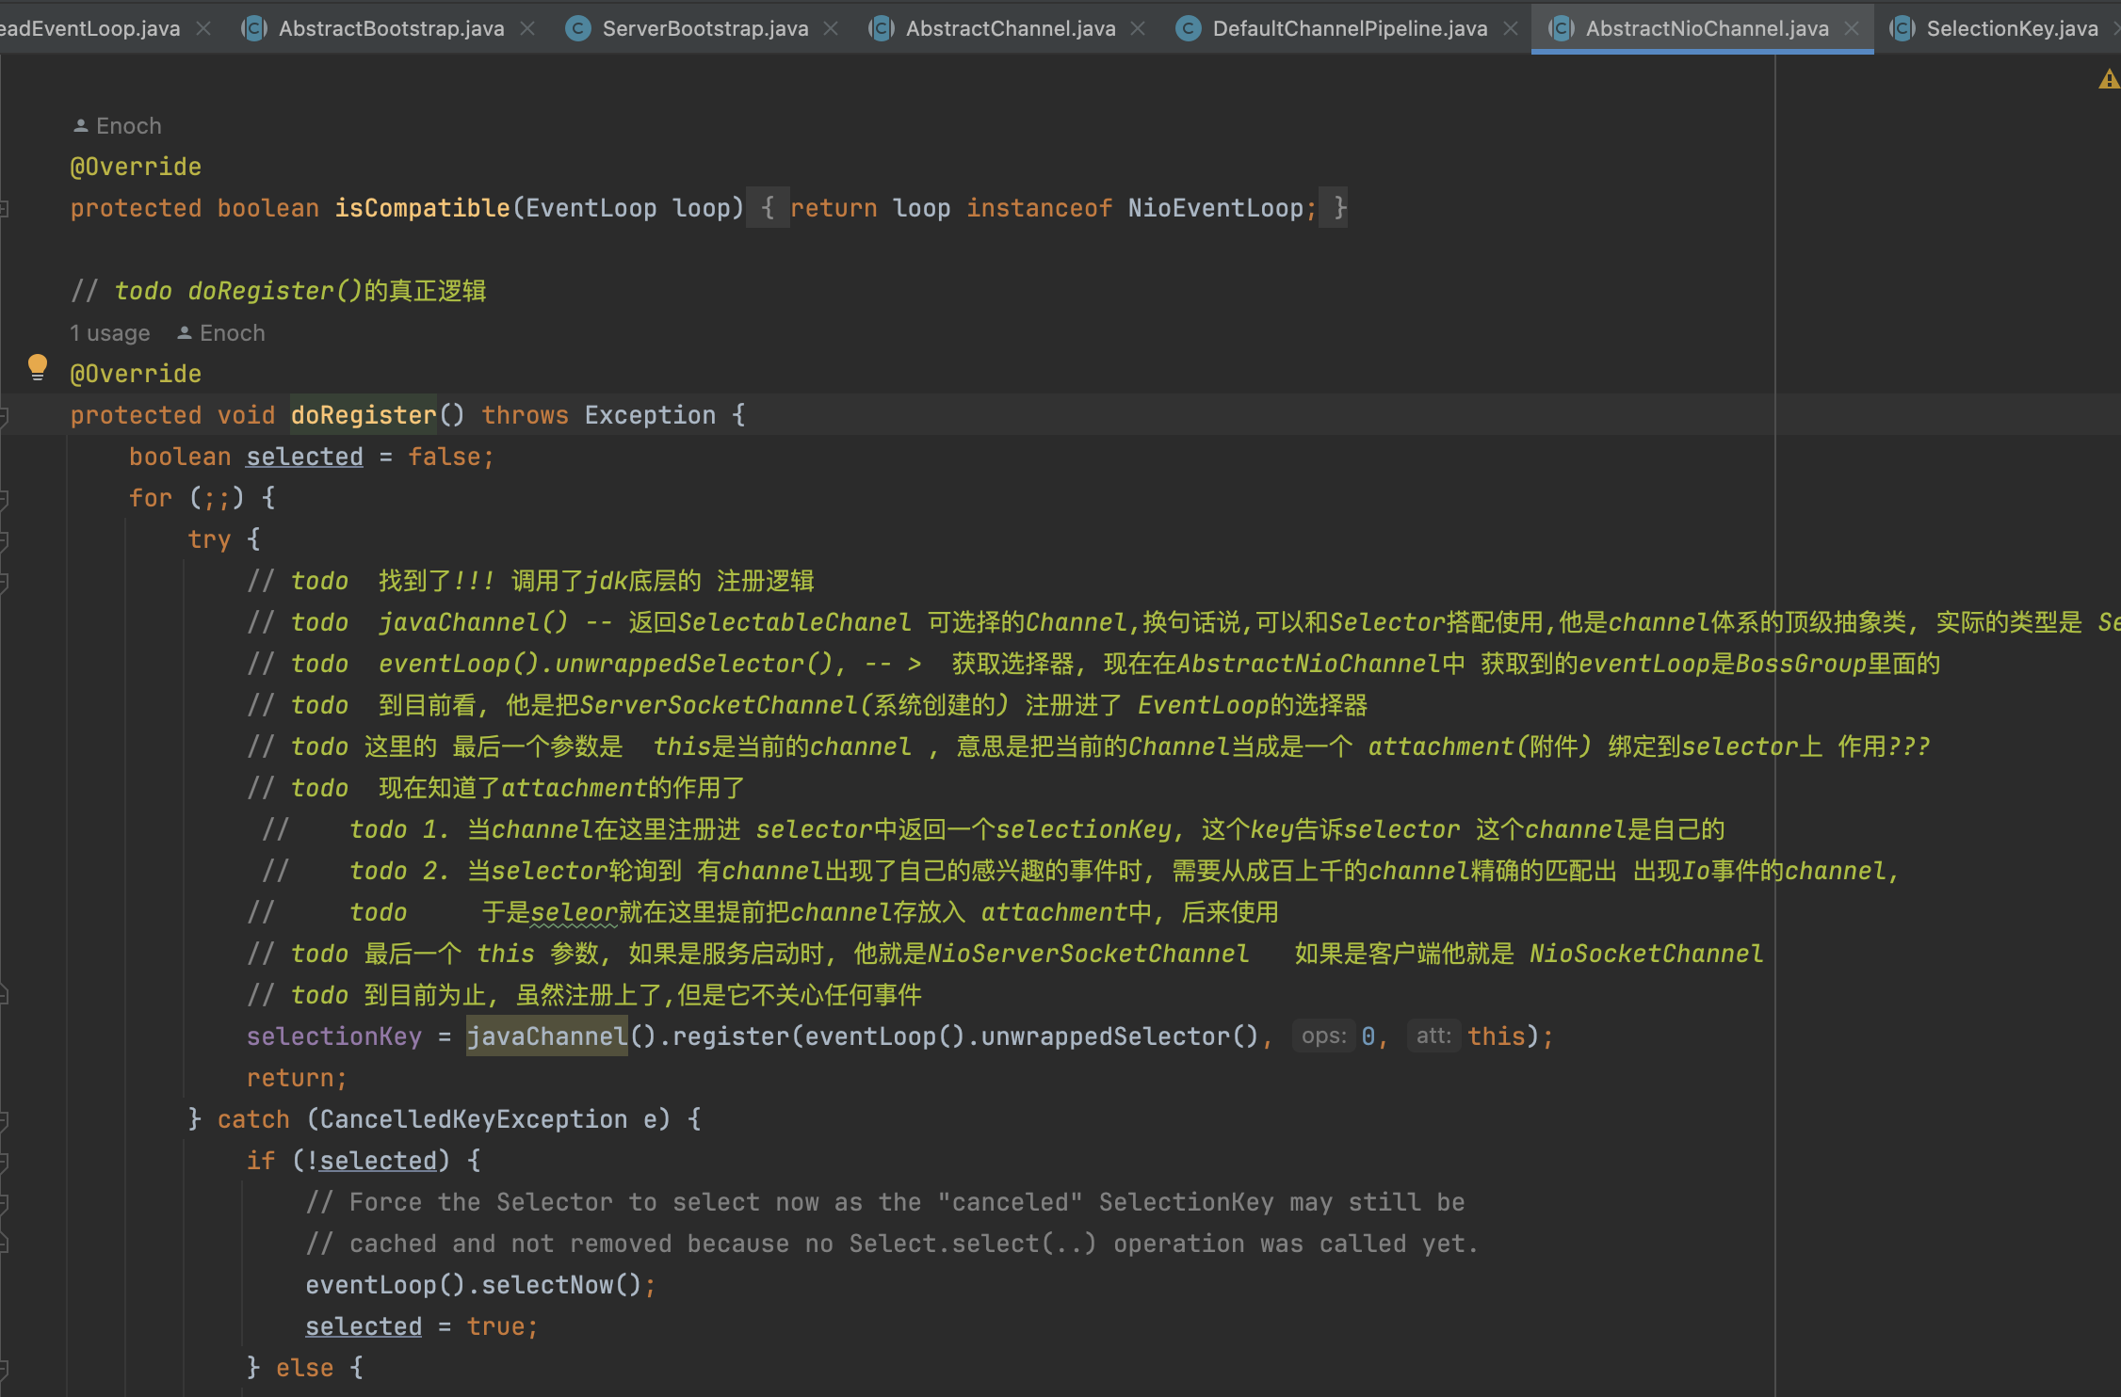Expand the folded isCompatible body opening brace
Screen dimensions: 2121x1397
point(768,208)
